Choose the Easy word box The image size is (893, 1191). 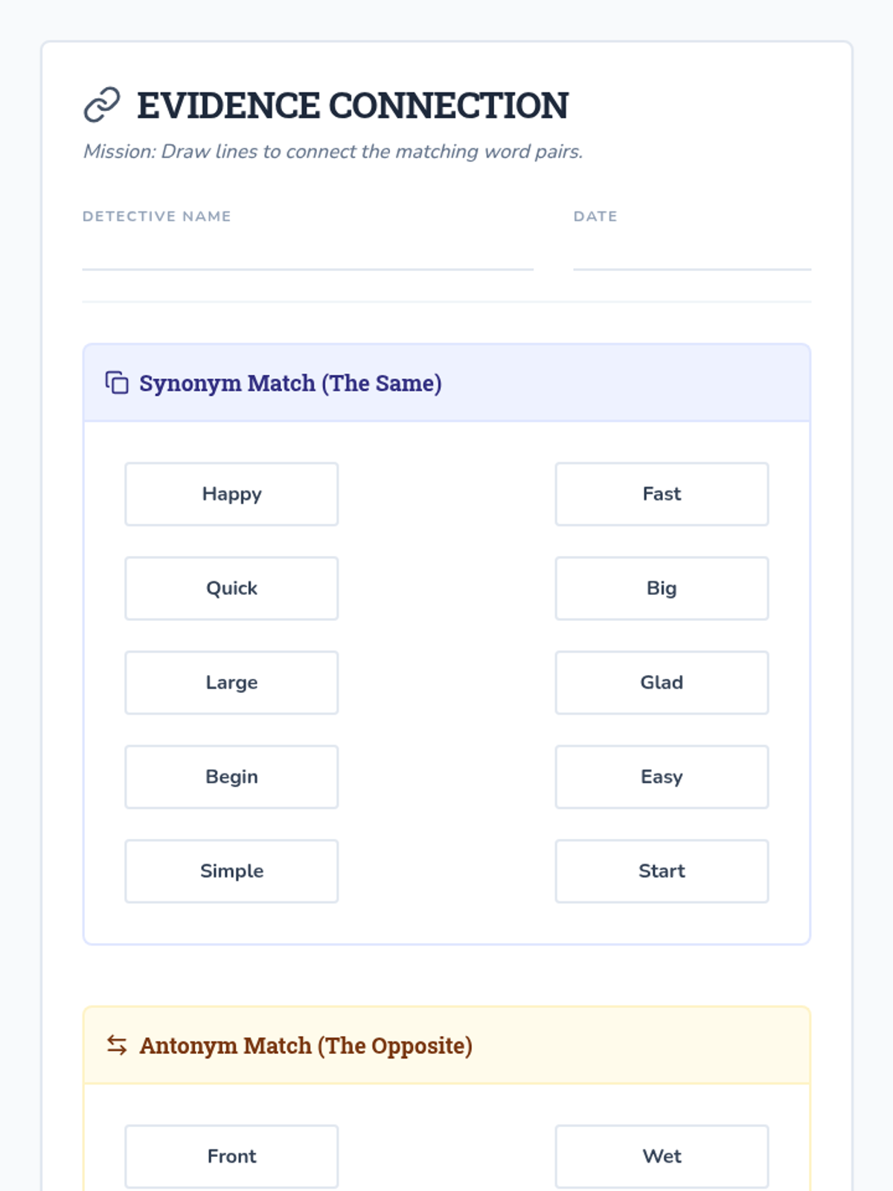(x=662, y=777)
